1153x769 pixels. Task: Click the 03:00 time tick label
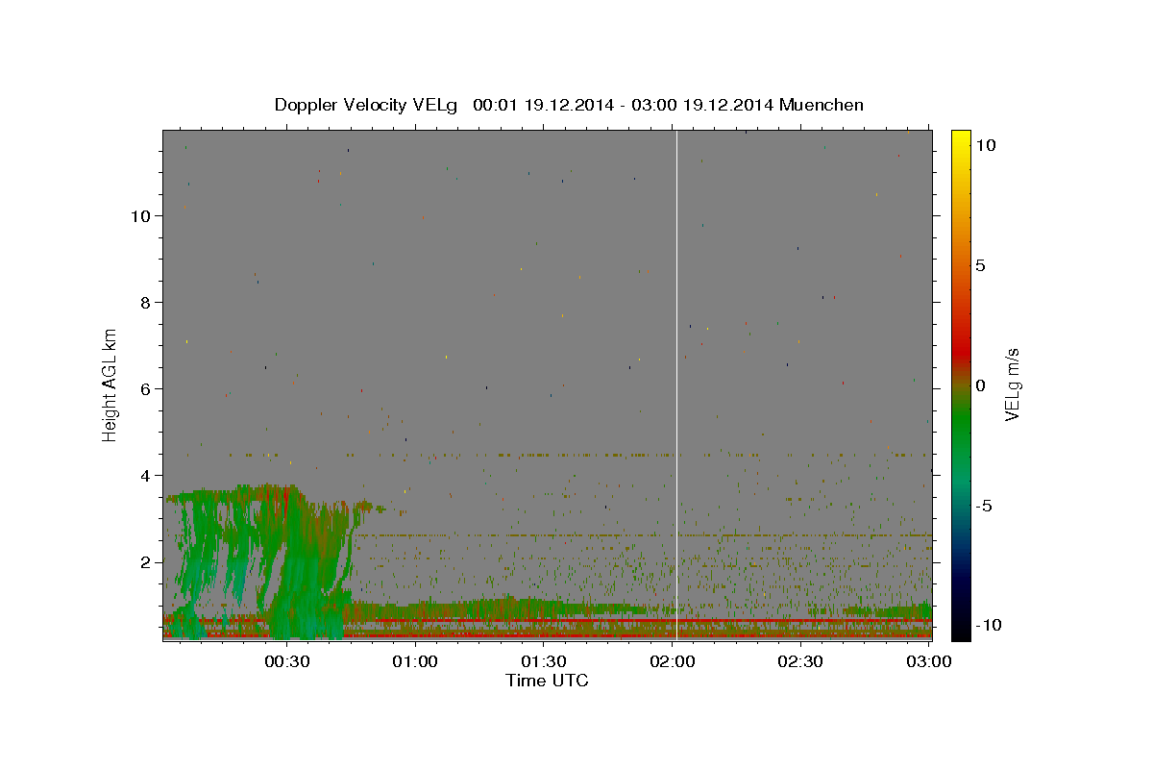pyautogui.click(x=929, y=661)
